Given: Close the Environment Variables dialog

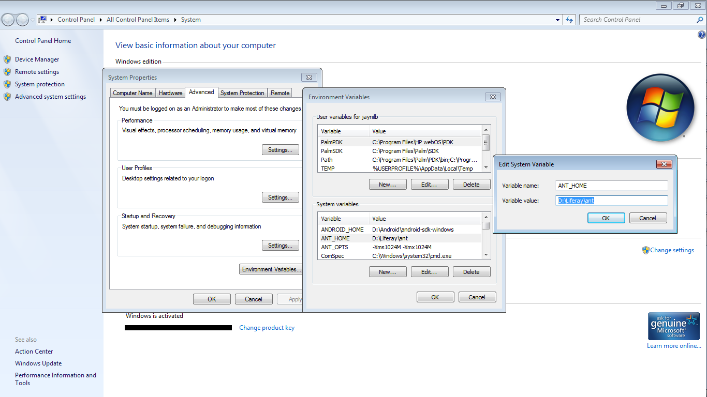Looking at the screenshot, I should tap(493, 97).
